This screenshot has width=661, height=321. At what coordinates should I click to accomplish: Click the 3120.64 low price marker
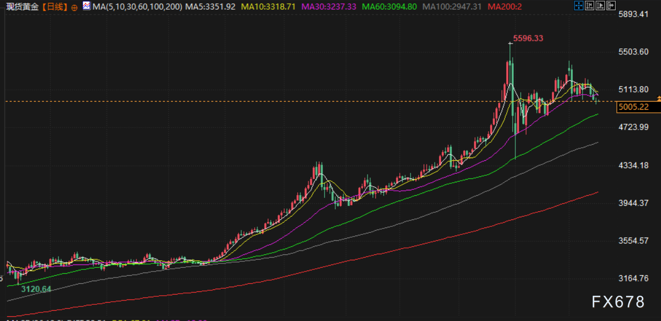(36, 289)
